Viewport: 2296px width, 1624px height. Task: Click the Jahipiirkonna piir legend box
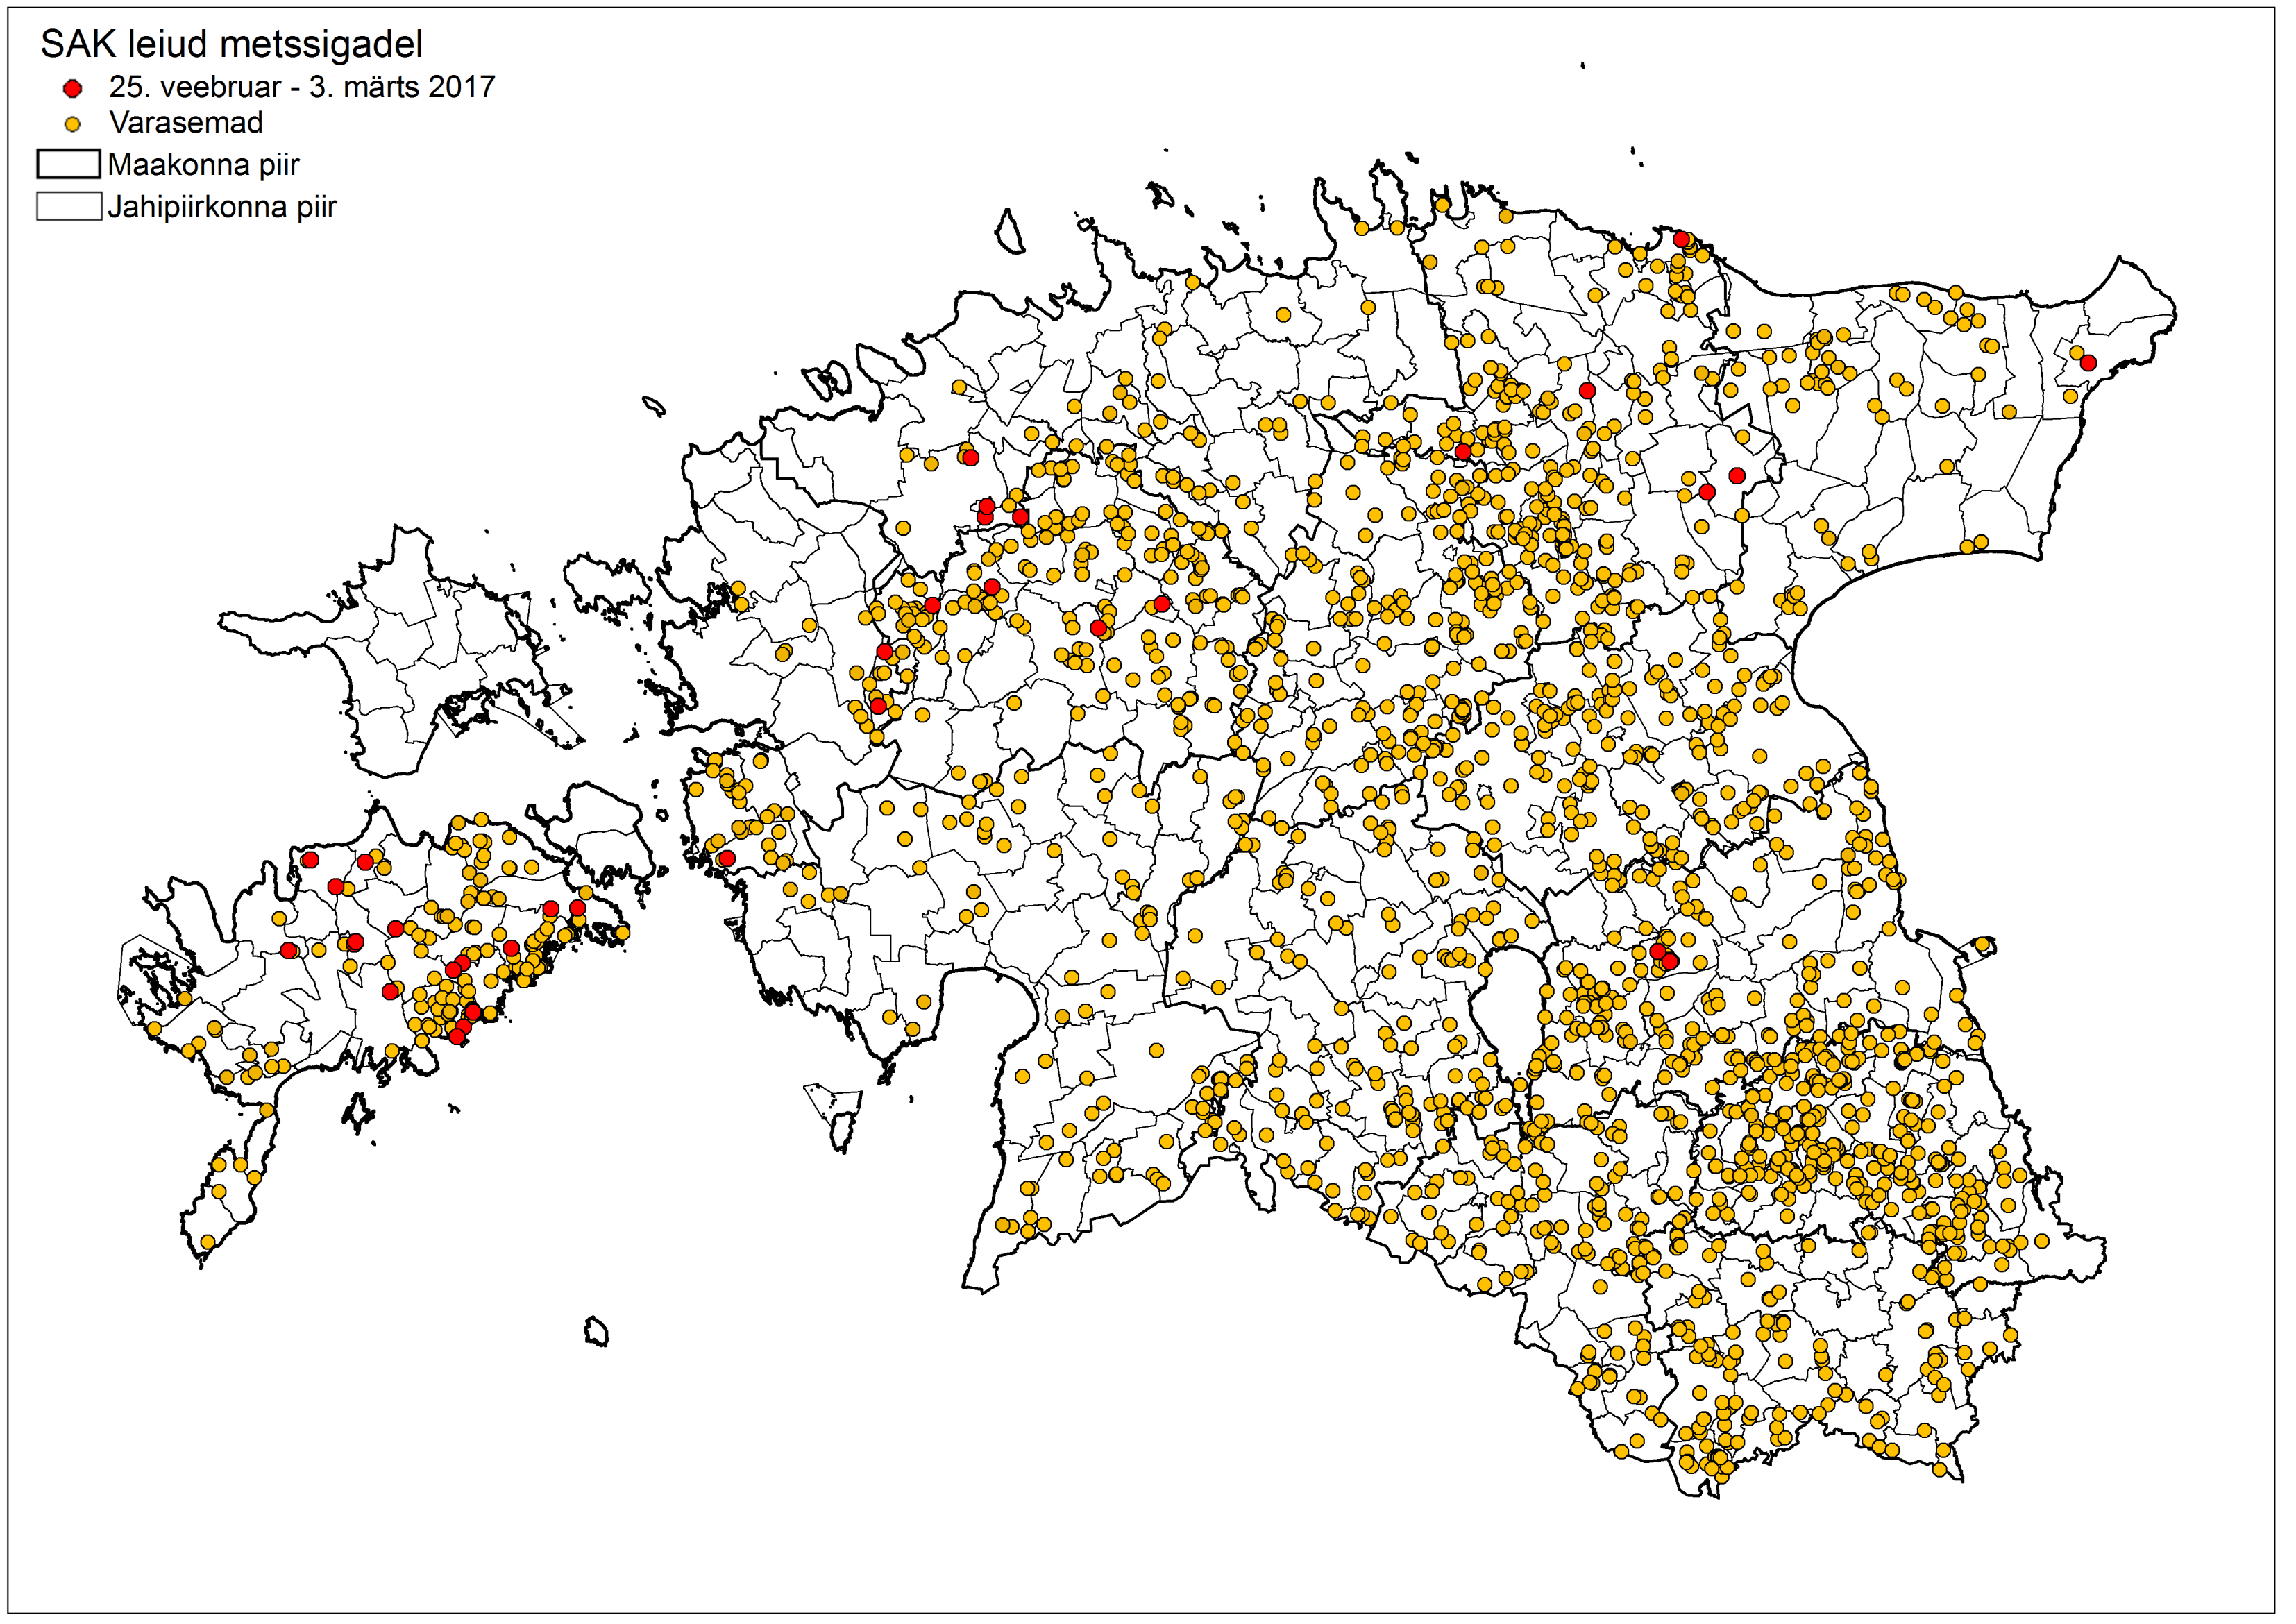click(68, 206)
